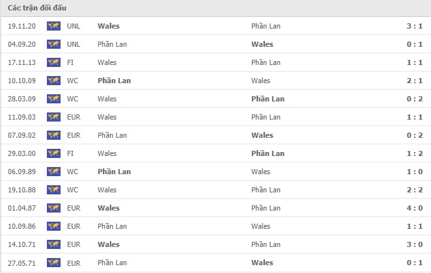Click EUR competition label on 10.09.86 row
The image size is (431, 273).
[74, 226]
